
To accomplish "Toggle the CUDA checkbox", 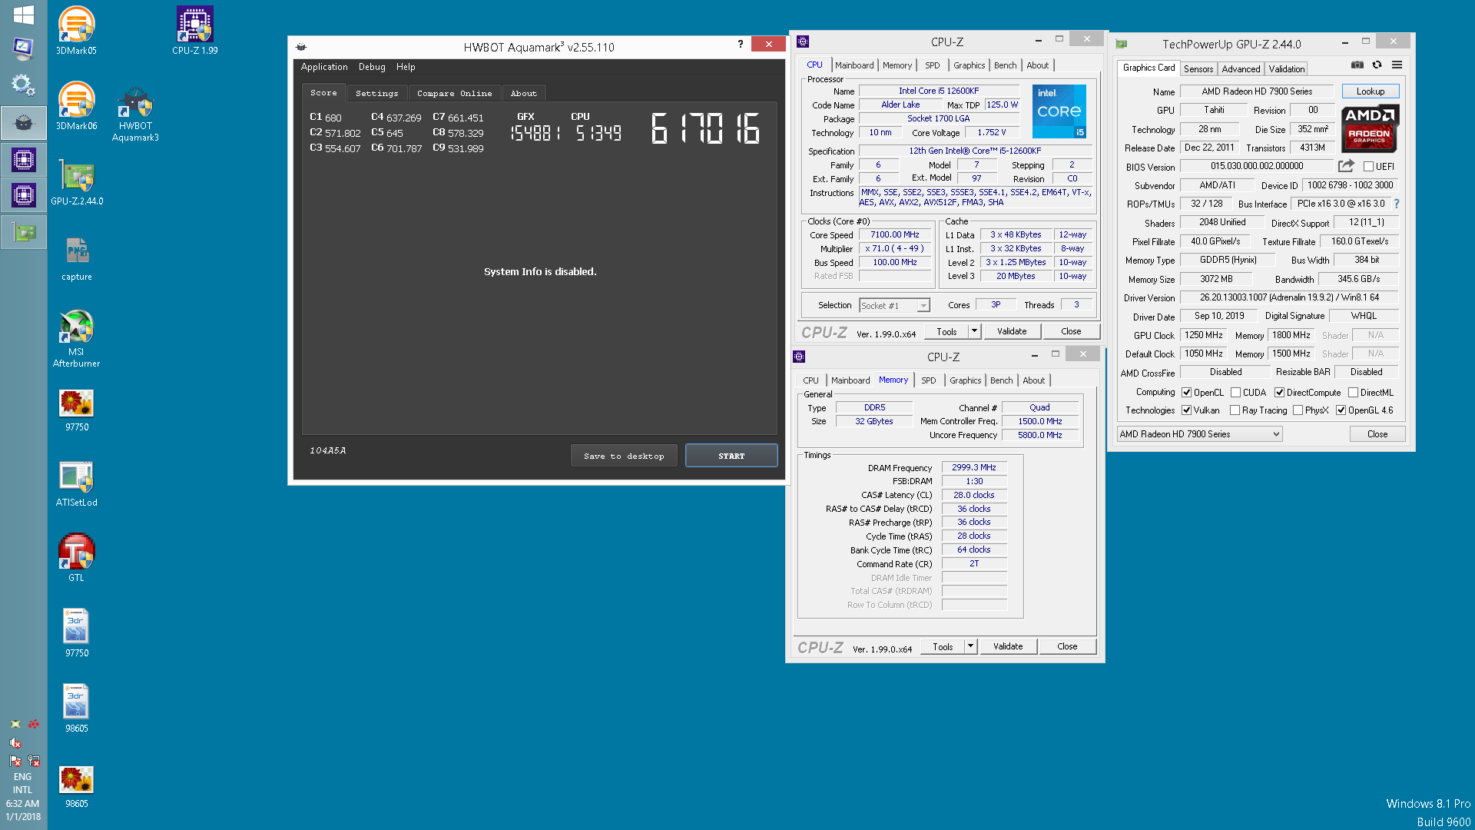I will pyautogui.click(x=1235, y=393).
